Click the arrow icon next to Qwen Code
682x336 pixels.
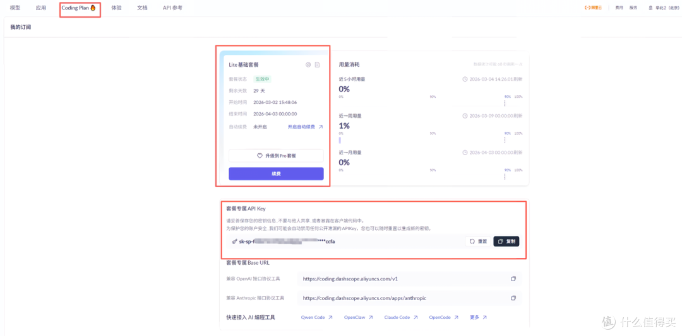(330, 317)
